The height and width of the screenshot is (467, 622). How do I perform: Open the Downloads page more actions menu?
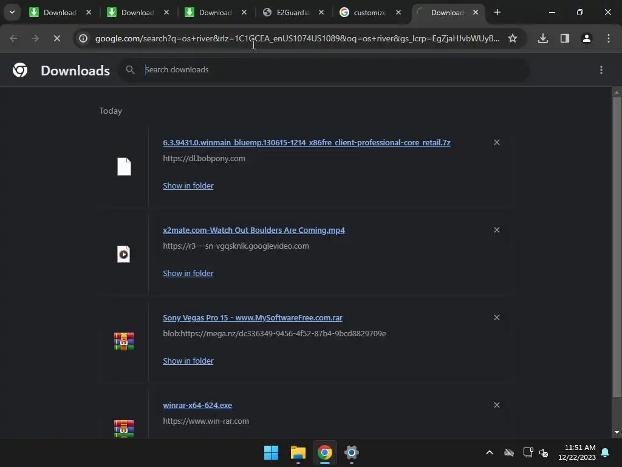[601, 70]
